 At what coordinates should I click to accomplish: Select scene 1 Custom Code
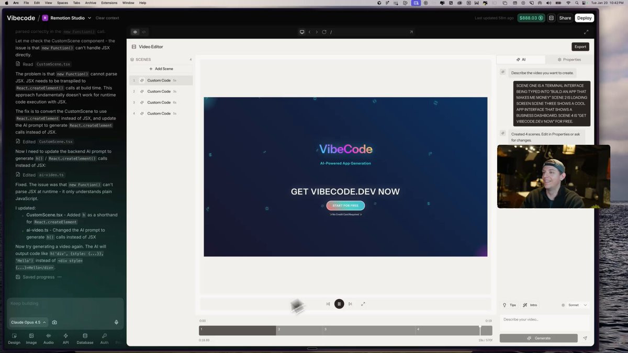click(161, 81)
